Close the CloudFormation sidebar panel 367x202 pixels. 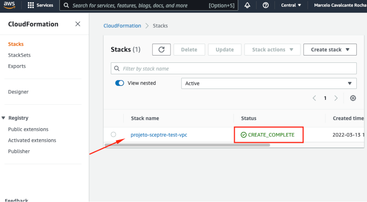pos(78,24)
